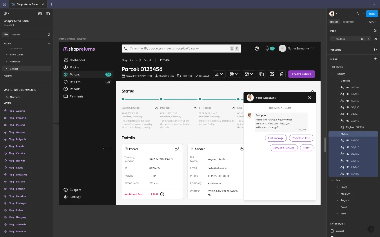Image resolution: width=380 pixels, height=237 pixels.
Task: Click the Additional Fee info icon
Action: click(162, 194)
